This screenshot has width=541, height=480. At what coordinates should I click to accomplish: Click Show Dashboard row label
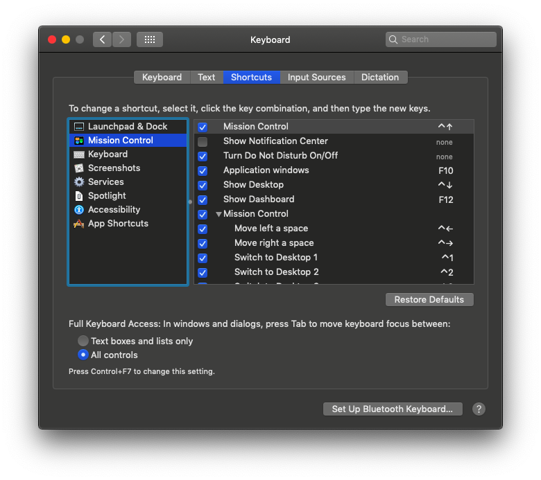tap(259, 199)
